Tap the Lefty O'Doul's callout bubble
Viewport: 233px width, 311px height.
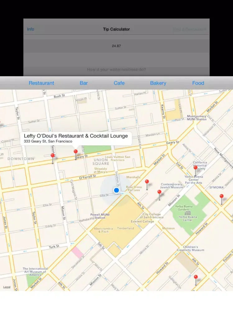(76, 138)
